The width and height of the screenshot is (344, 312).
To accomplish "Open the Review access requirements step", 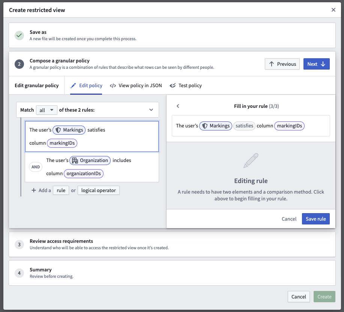I will pyautogui.click(x=172, y=244).
